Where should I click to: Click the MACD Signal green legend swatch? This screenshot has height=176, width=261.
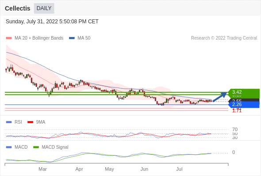point(36,147)
